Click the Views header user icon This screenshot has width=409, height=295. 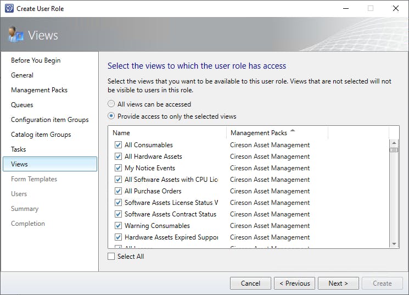point(15,35)
